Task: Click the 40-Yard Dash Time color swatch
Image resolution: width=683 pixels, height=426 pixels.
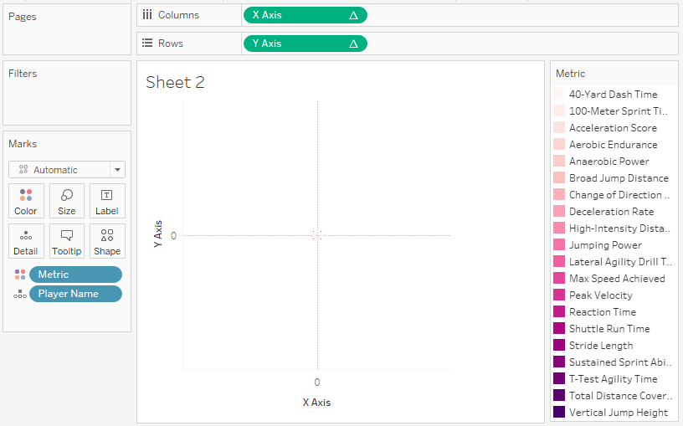Action: pos(559,95)
